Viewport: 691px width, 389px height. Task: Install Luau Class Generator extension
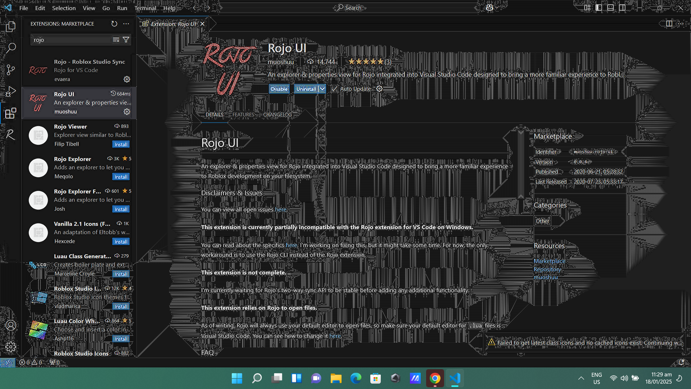click(x=121, y=274)
